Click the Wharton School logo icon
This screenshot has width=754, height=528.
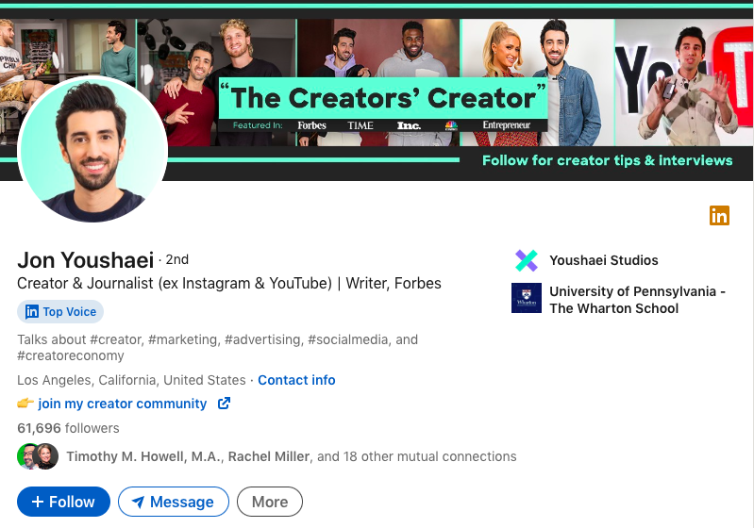point(526,298)
